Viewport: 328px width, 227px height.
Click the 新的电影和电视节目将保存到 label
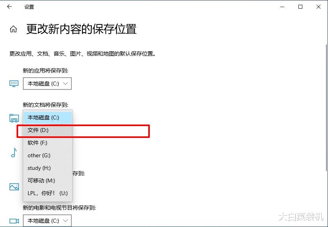59,208
